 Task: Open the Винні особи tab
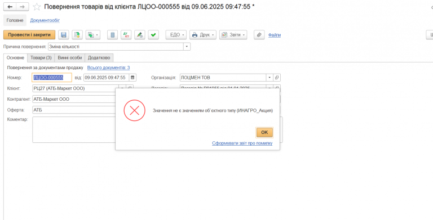point(70,57)
